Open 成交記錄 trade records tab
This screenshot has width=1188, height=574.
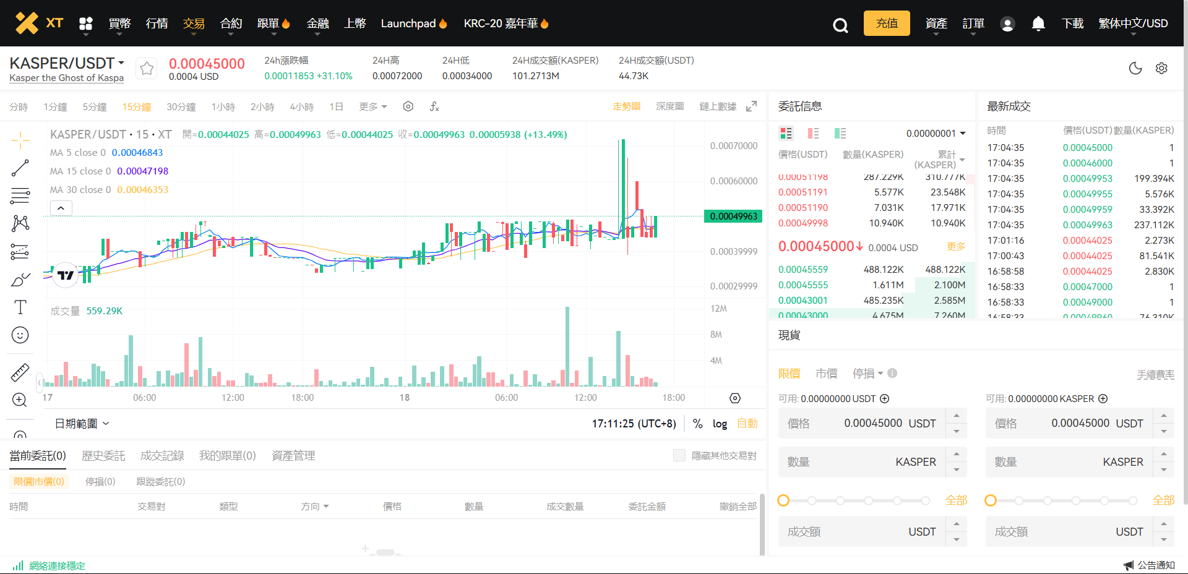[162, 455]
